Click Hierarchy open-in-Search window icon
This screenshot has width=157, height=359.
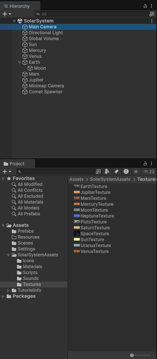152,14
